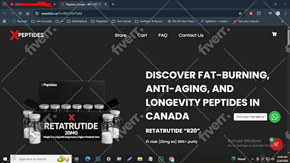The width and height of the screenshot is (290, 163).
Task: Open the Windows Start menu
Action: tap(5, 159)
